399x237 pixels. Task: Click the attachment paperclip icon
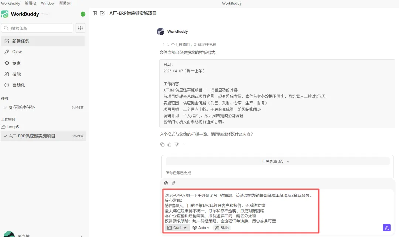[x=174, y=183]
